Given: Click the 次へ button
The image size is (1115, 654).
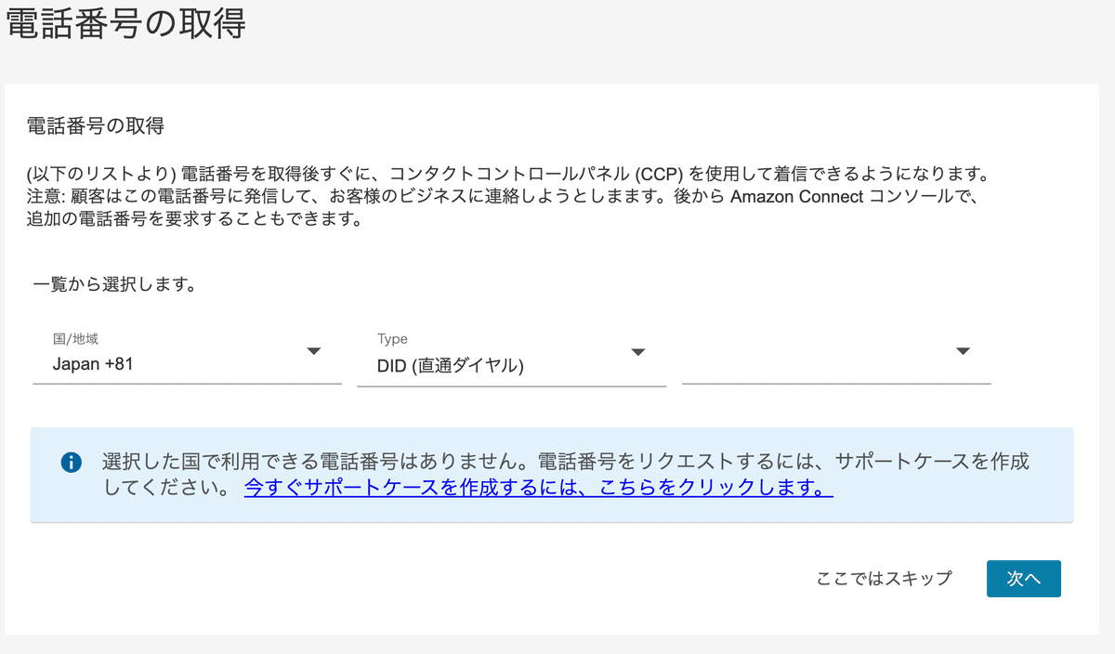Looking at the screenshot, I should pyautogui.click(x=1023, y=578).
